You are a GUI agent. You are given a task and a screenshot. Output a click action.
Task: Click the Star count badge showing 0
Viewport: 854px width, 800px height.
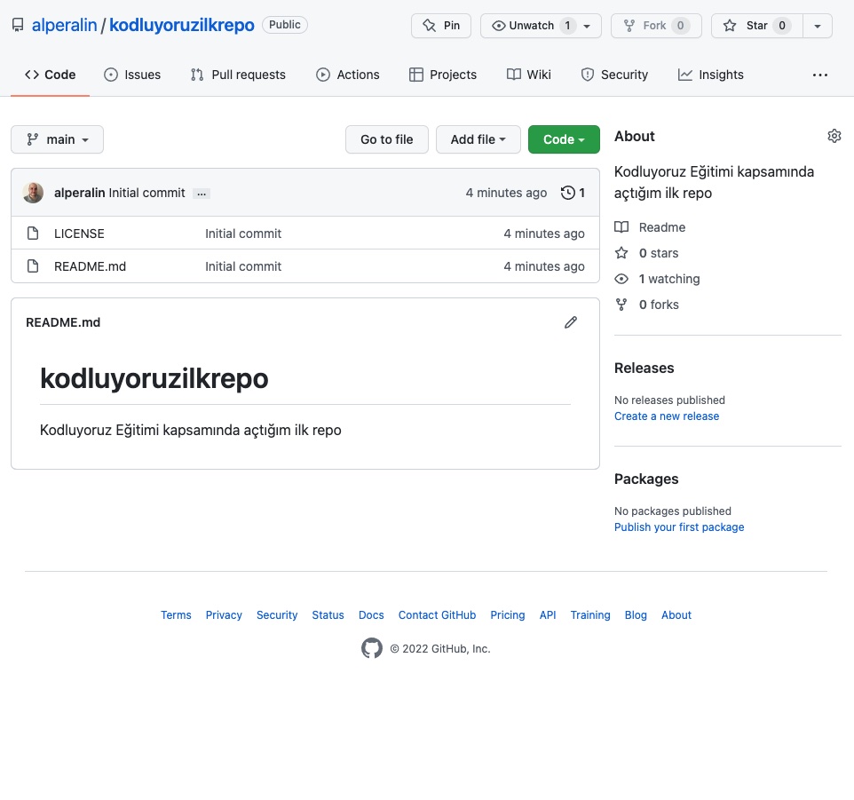781,26
